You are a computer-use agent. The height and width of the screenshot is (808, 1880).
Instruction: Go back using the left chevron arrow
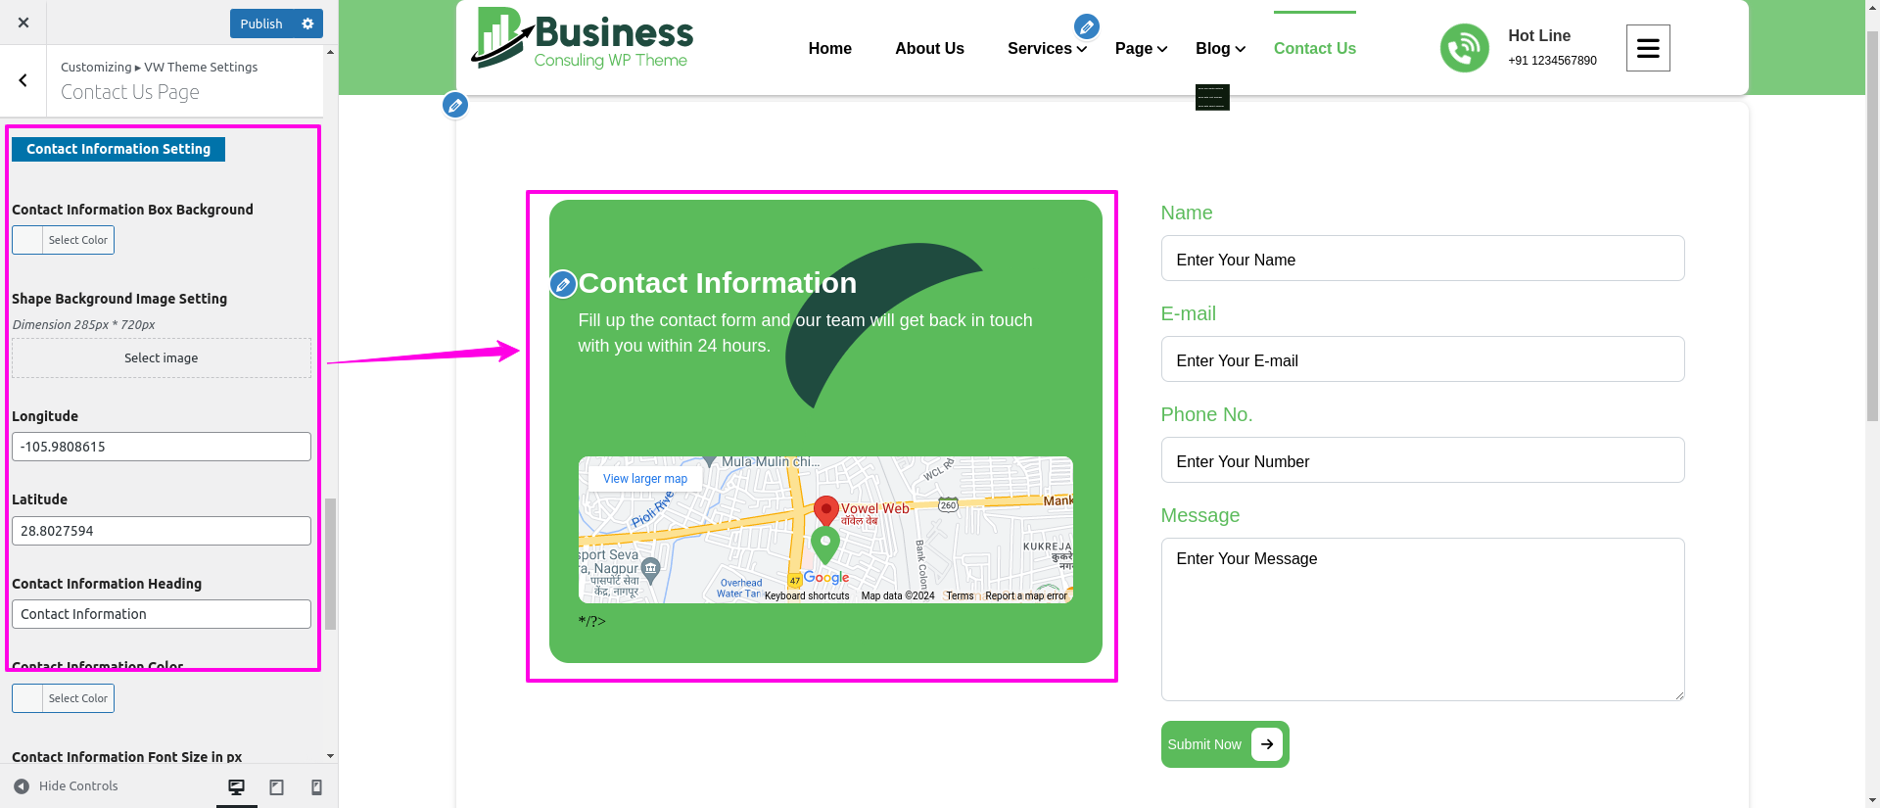23,81
